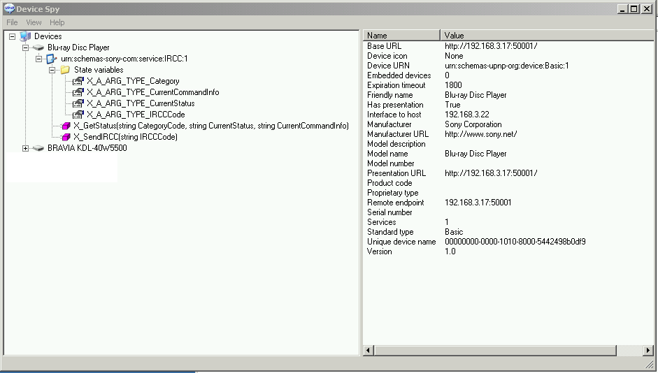Click the horizontal scrollbar thumb

pos(495,351)
